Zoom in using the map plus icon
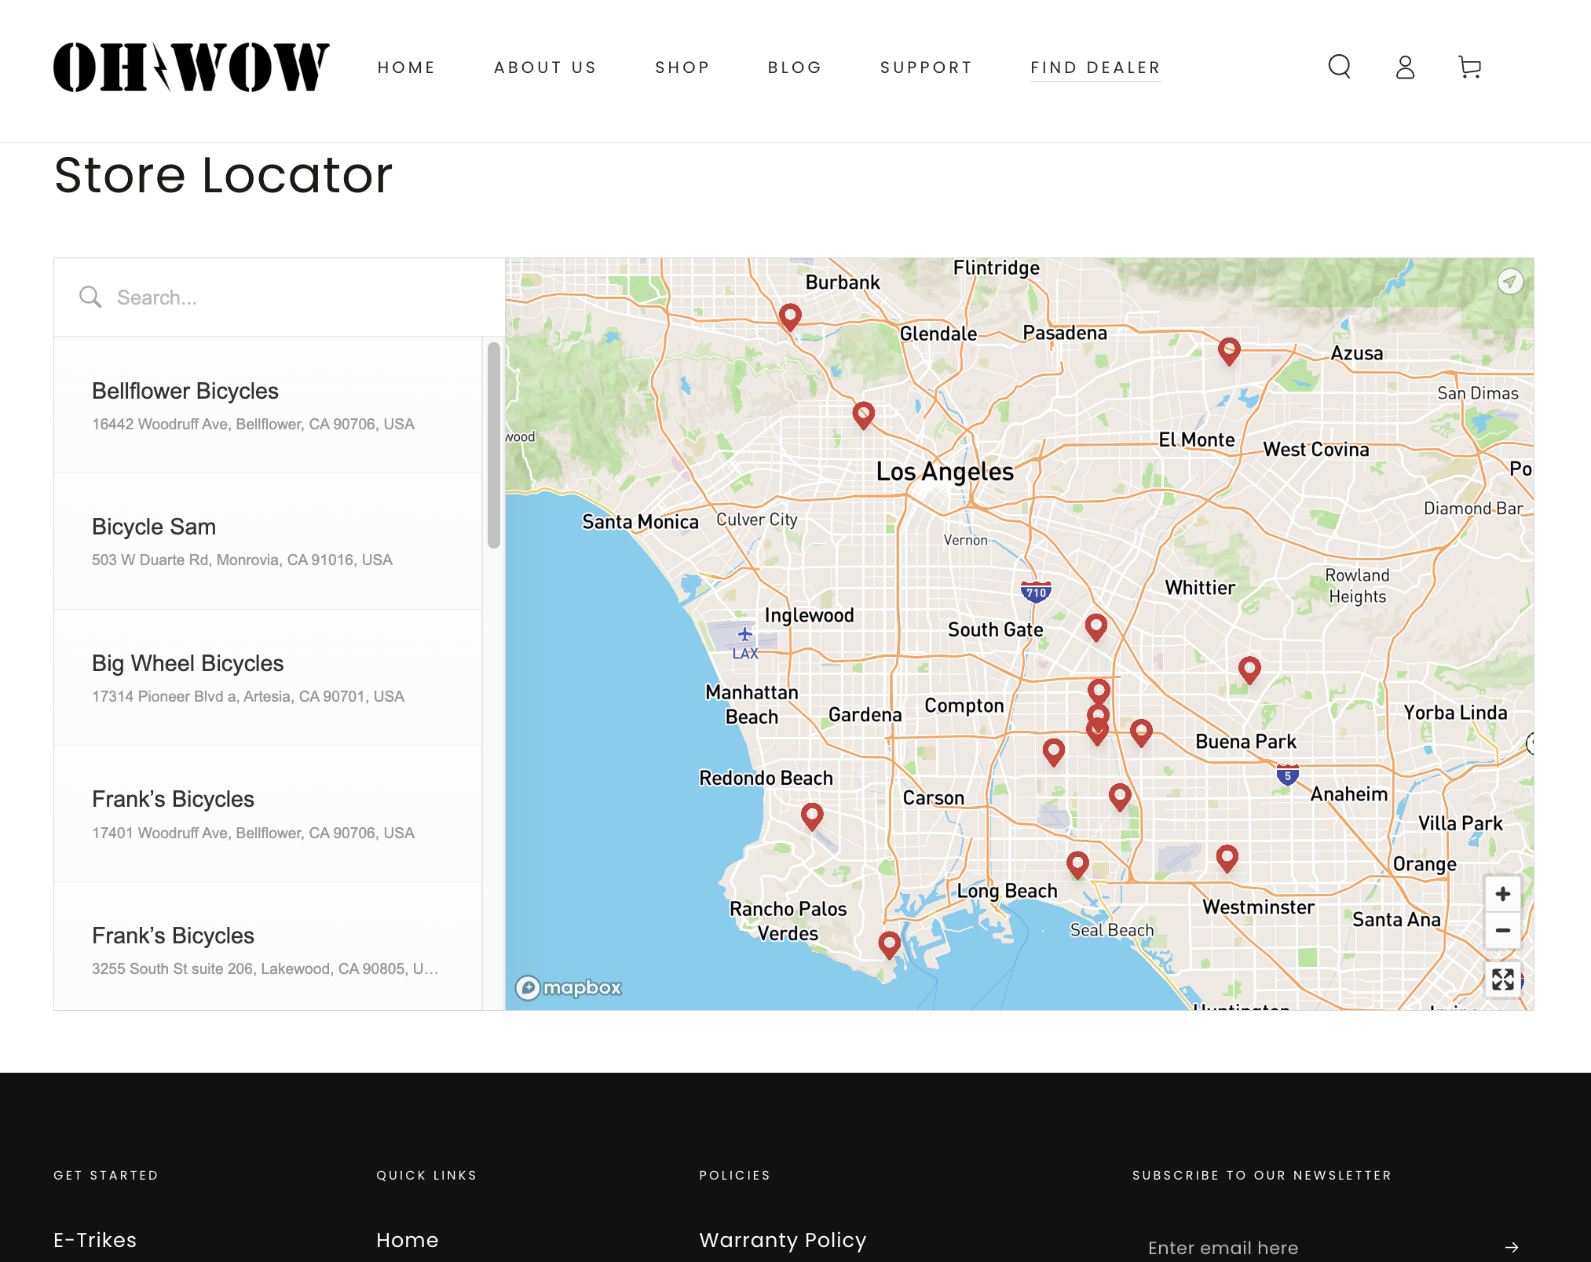Image resolution: width=1591 pixels, height=1262 pixels. pos(1502,894)
